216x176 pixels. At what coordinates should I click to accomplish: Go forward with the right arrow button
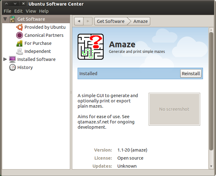(88, 21)
